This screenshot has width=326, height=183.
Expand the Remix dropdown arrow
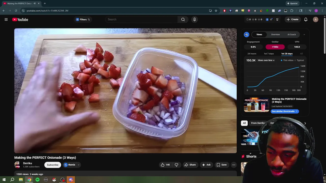pyautogui.click(x=78, y=165)
